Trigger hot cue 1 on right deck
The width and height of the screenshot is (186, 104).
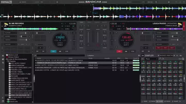tap(159, 48)
